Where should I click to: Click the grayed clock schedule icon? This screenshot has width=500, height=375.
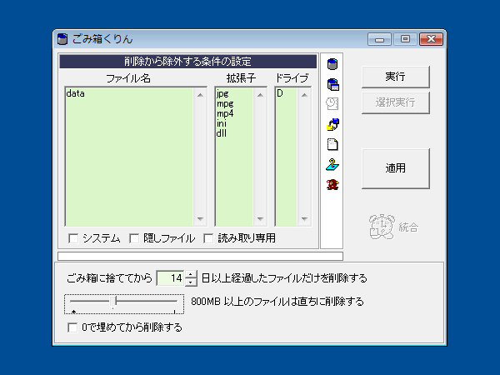332,103
